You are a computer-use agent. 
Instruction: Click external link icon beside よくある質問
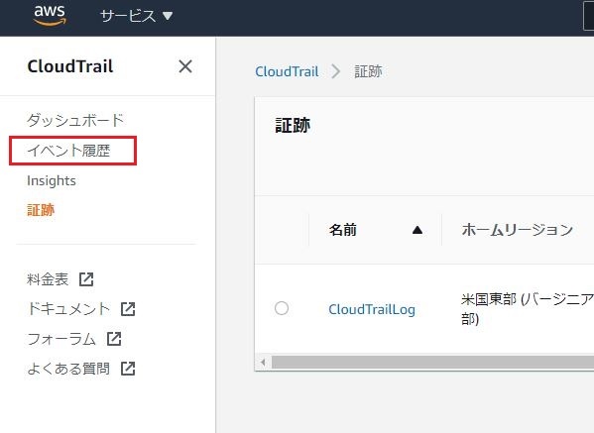(128, 368)
